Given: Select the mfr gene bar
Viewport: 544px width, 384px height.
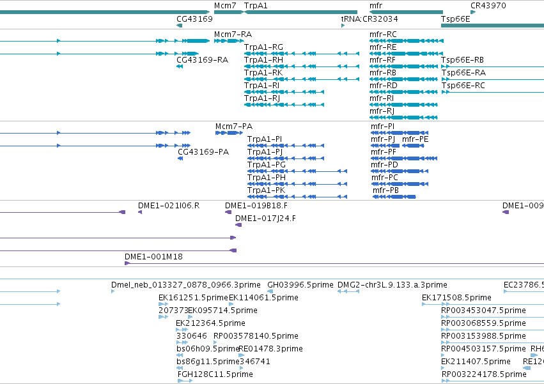Looking at the screenshot, I should click(x=406, y=12).
